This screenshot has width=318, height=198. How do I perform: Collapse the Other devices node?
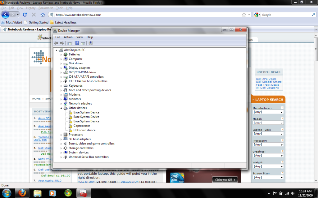point(61,108)
